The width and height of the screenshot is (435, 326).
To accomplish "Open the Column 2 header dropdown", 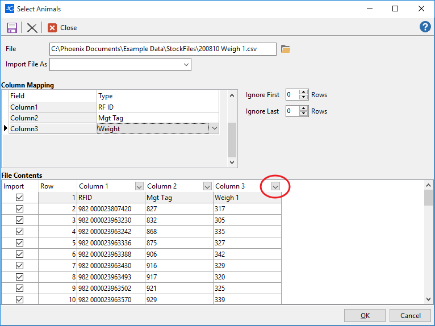I will point(207,186).
